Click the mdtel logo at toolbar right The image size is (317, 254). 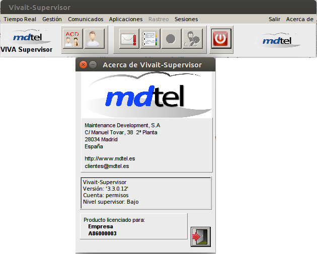pyautogui.click(x=277, y=40)
